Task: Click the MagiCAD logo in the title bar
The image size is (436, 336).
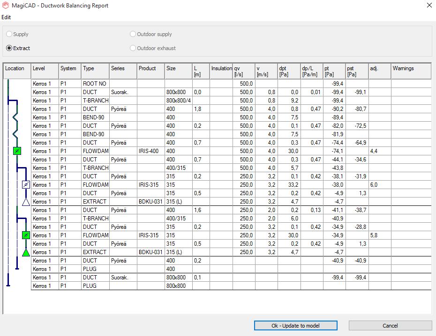Action: [5, 5]
